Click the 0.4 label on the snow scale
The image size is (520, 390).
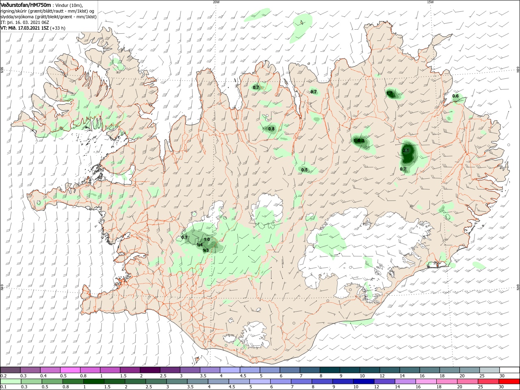tap(44, 376)
